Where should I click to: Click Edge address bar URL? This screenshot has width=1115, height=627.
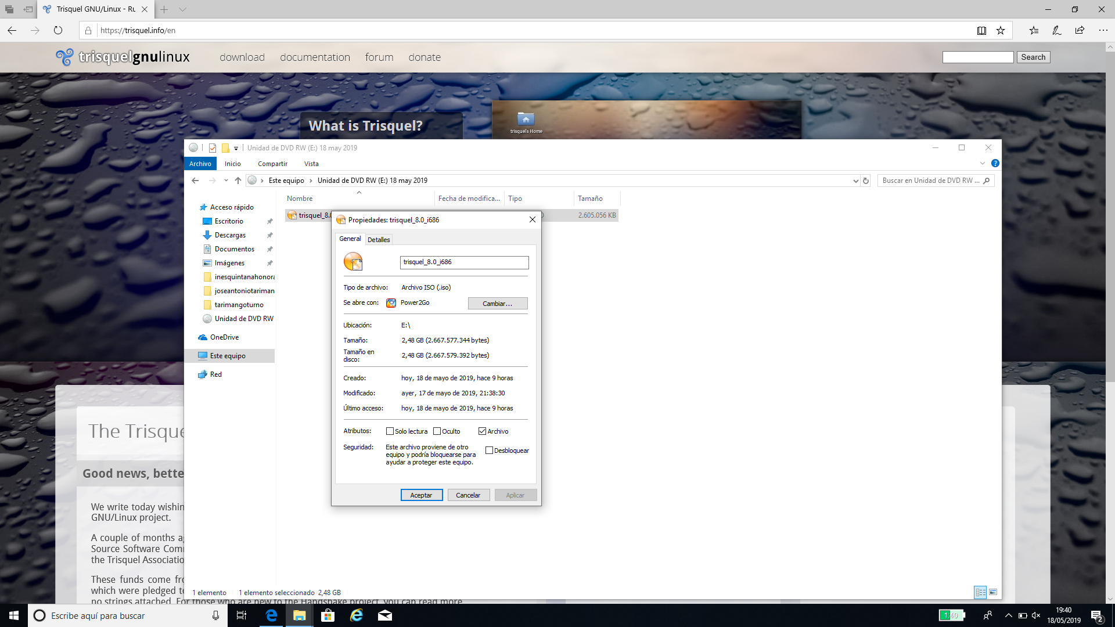coord(138,30)
